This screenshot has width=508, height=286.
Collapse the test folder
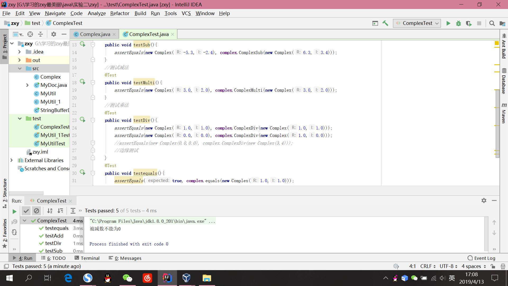tap(20, 118)
